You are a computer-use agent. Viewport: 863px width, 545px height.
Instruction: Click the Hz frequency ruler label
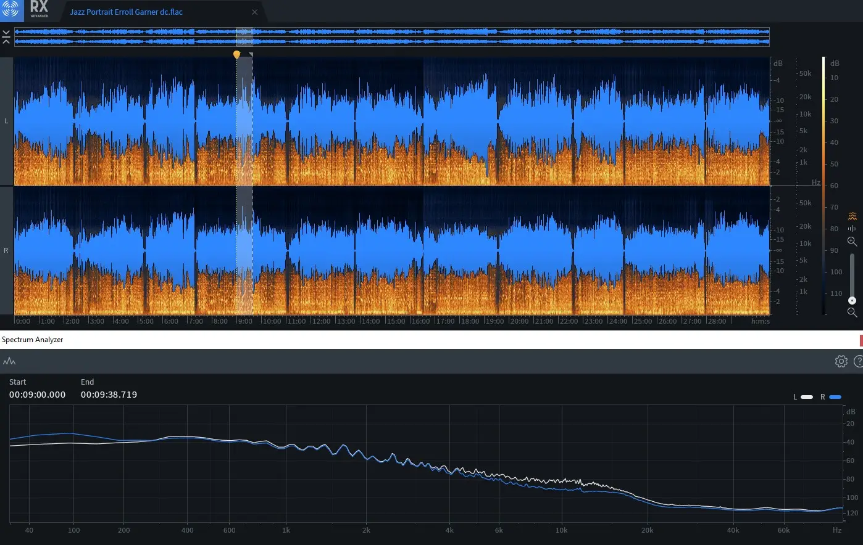[815, 182]
